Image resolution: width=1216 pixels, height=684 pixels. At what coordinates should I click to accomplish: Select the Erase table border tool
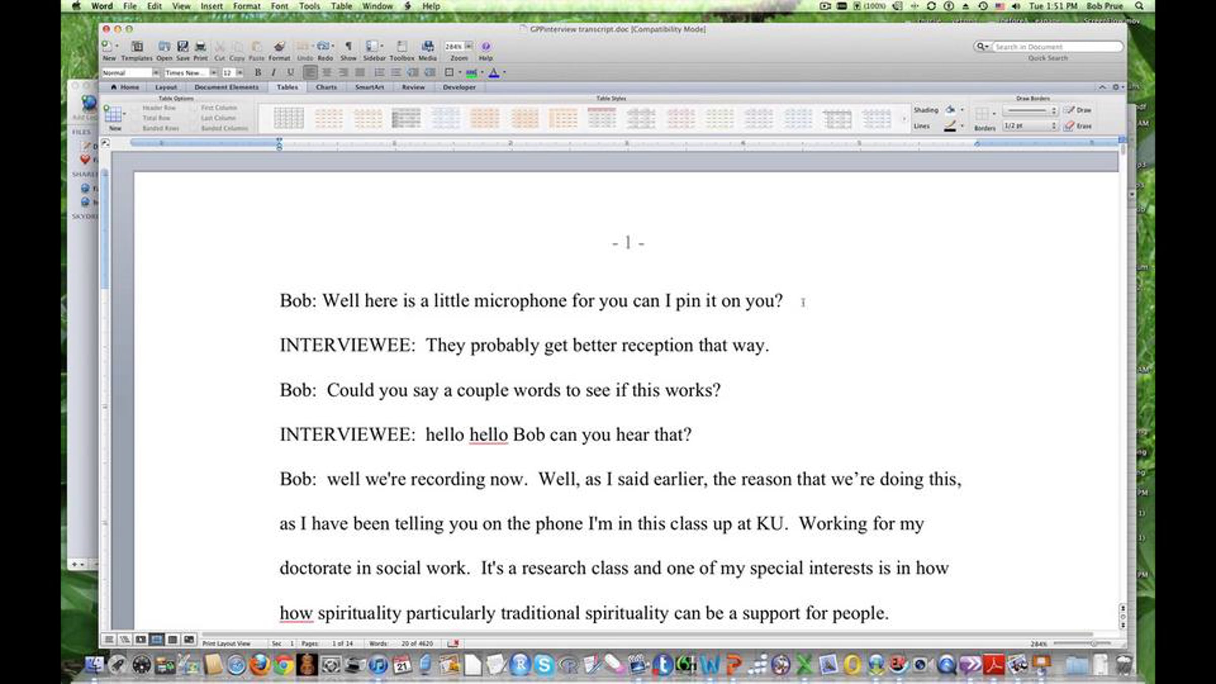(1078, 126)
